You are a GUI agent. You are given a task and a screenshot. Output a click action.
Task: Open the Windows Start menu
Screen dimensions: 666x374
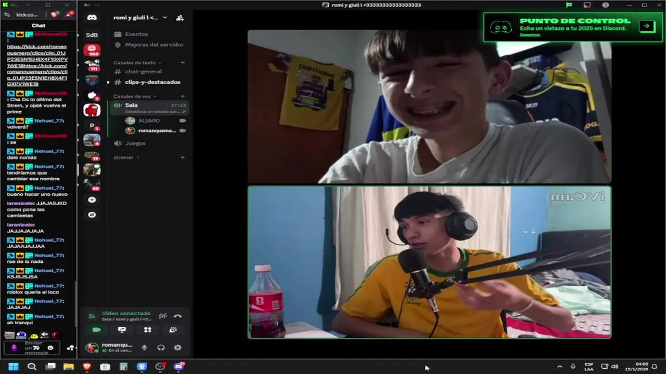(x=14, y=367)
